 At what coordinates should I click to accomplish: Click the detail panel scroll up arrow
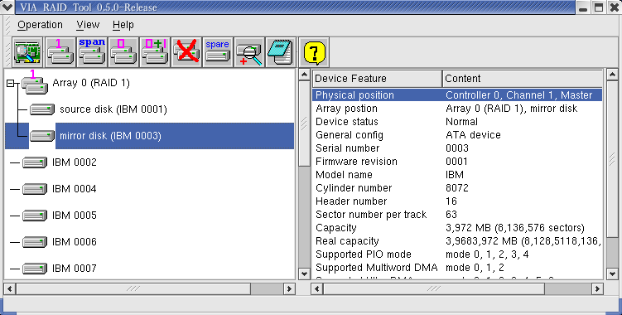(612, 75)
